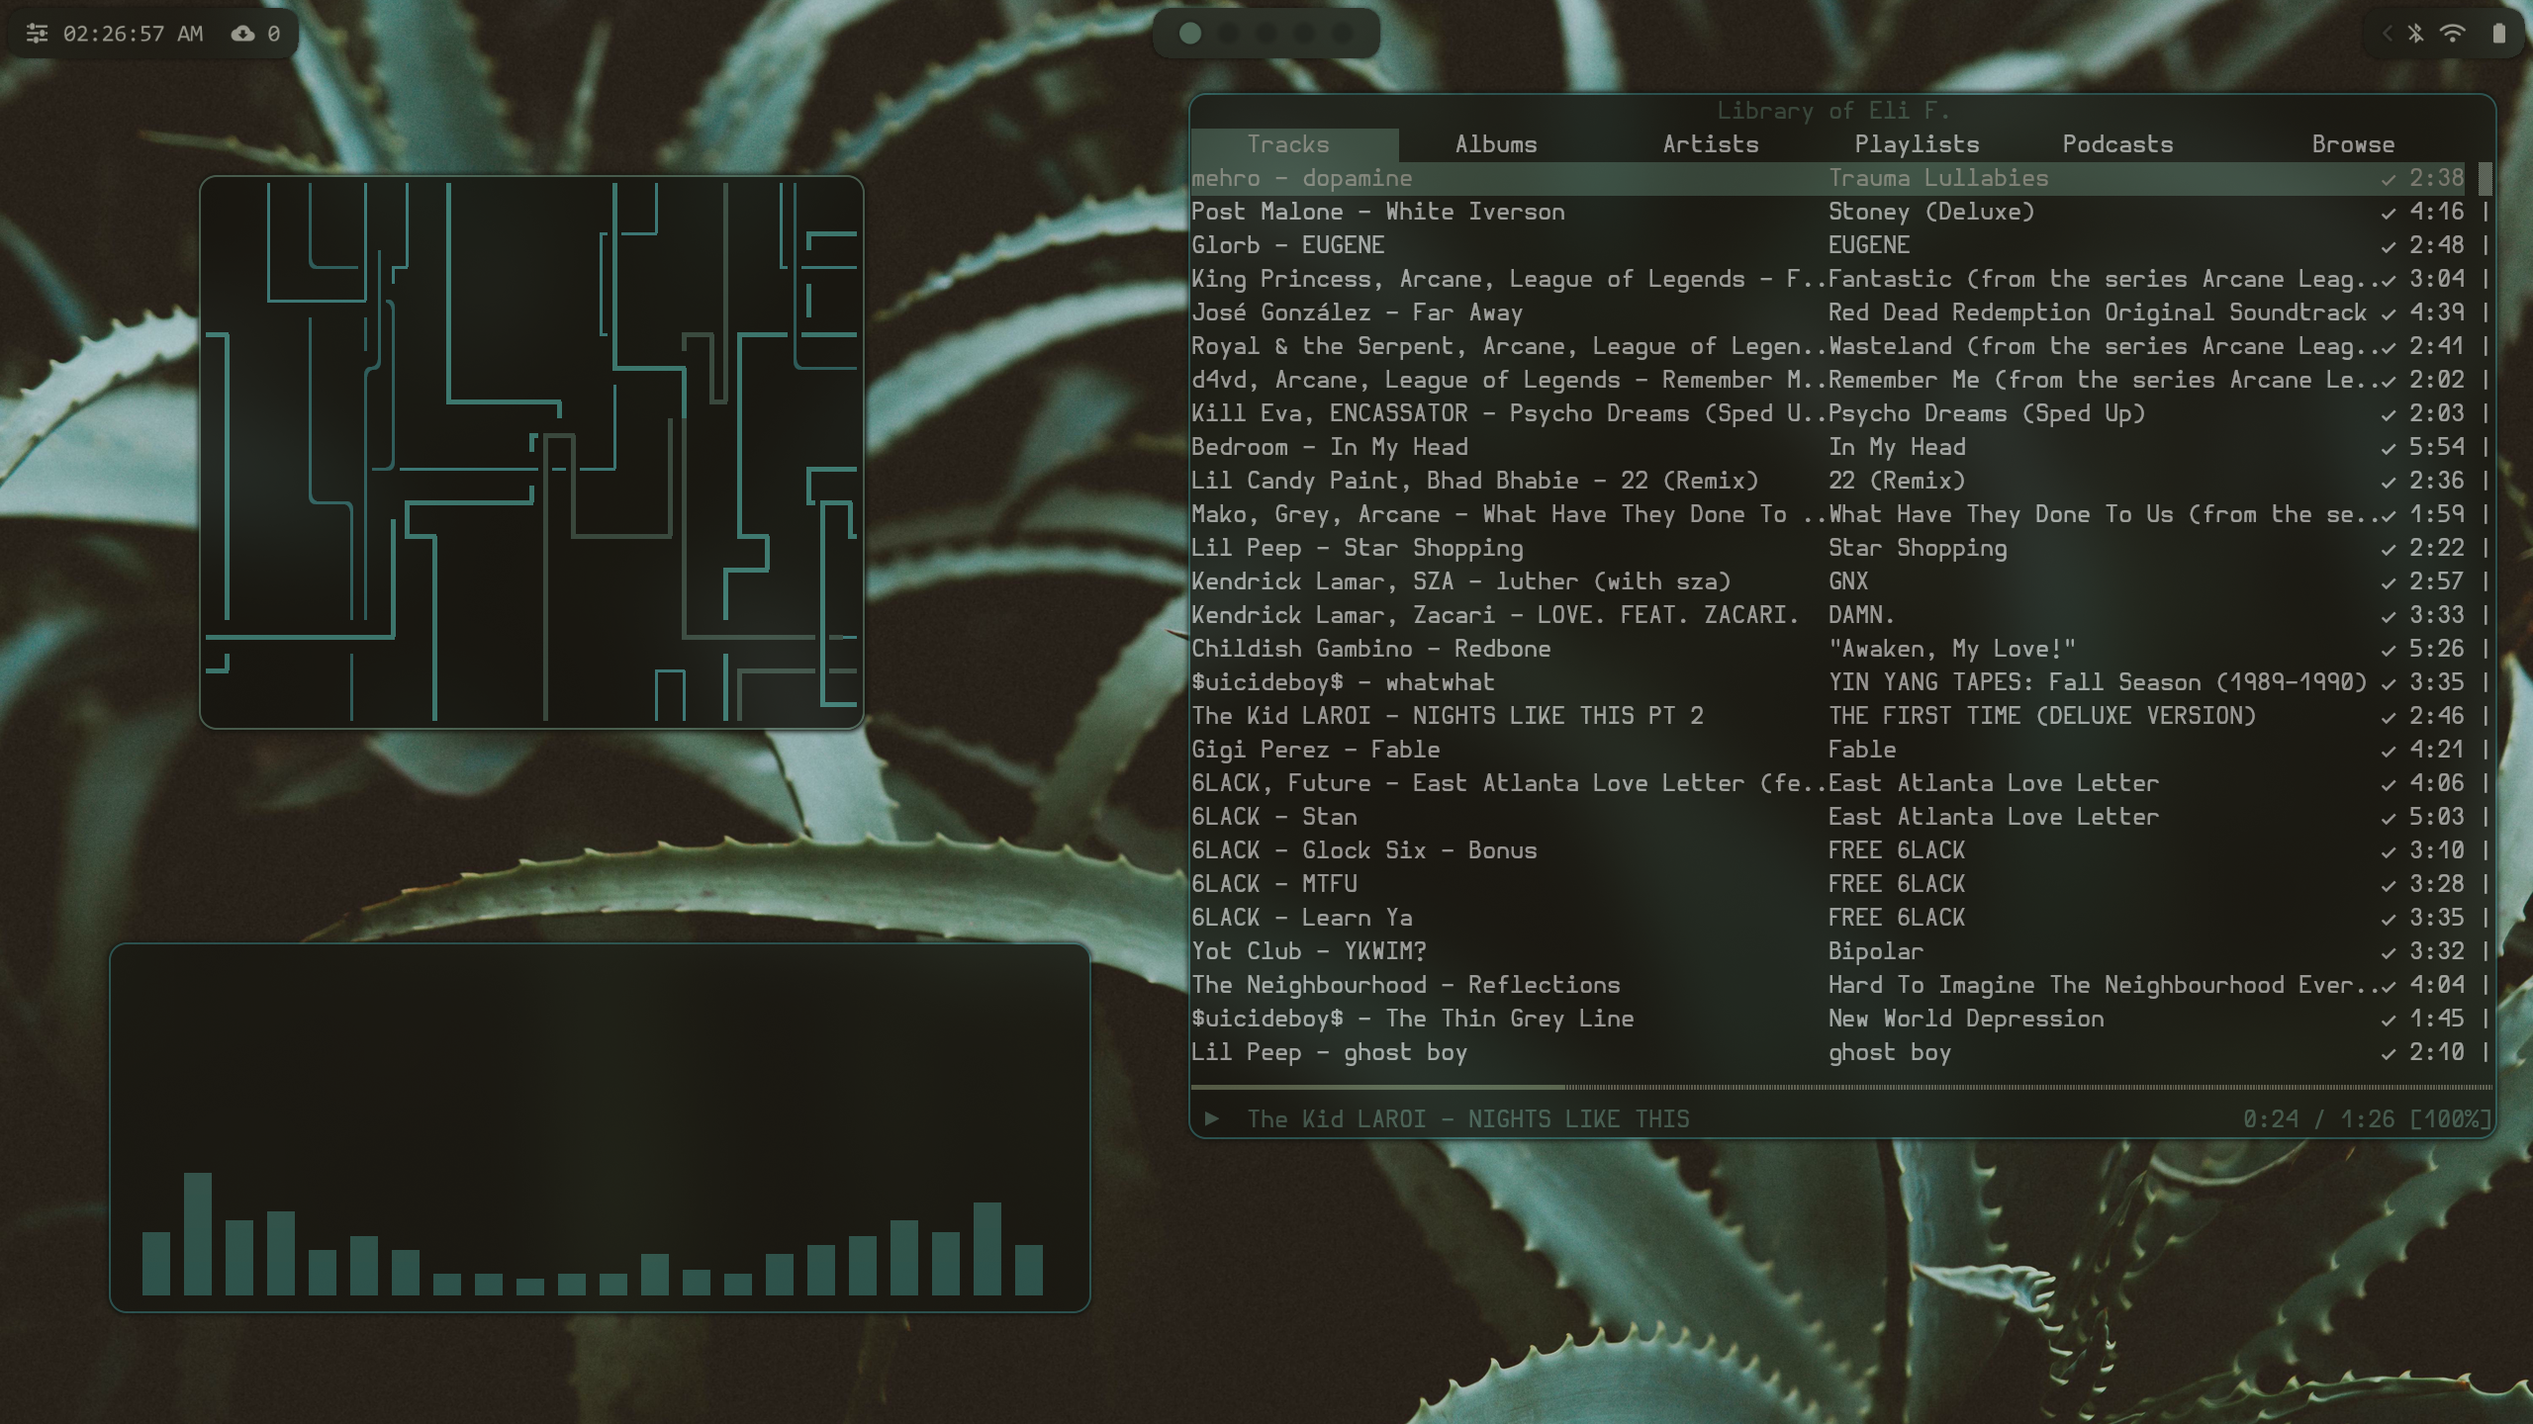Open the sliders settings icon beside clock
Image resolution: width=2533 pixels, height=1424 pixels.
coord(37,34)
